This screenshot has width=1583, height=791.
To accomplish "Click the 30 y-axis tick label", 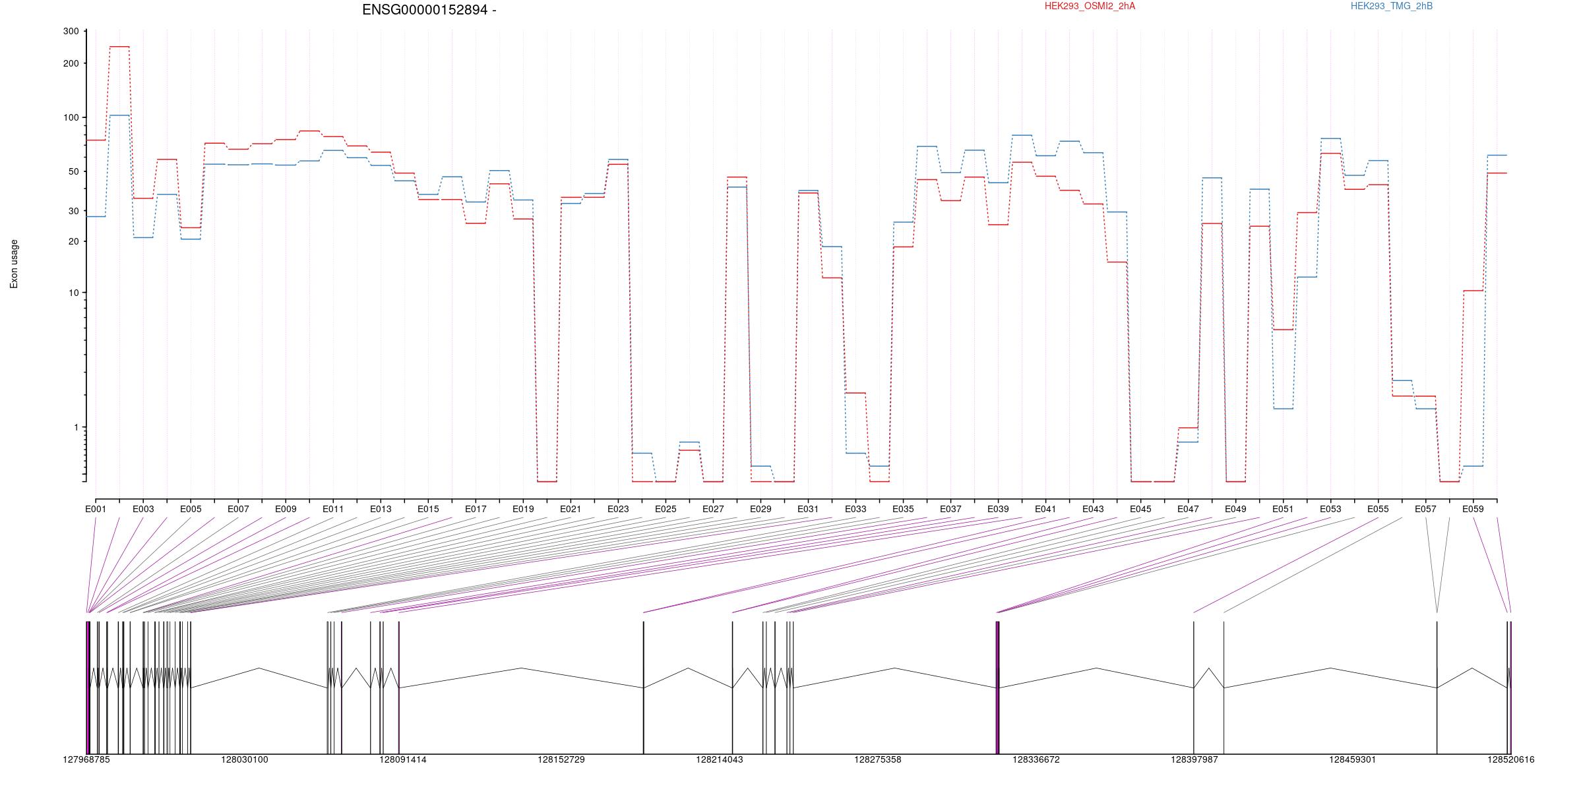I will coord(73,211).
